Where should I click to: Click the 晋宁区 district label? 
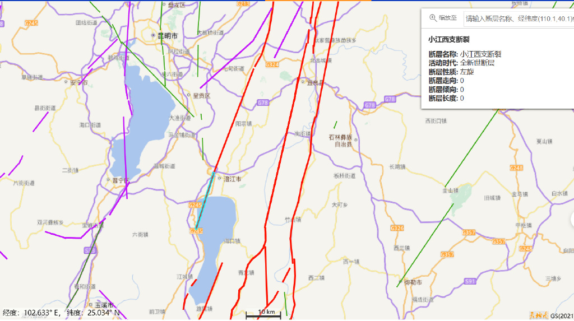tap(121, 180)
